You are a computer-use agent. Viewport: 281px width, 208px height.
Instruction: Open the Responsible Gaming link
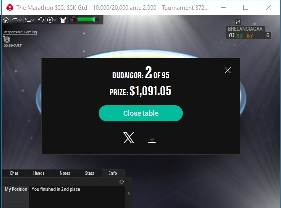(20, 32)
